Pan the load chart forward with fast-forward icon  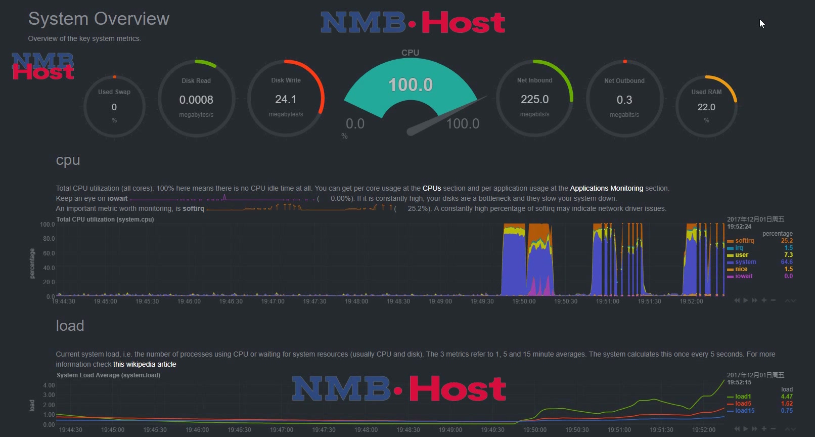click(755, 429)
